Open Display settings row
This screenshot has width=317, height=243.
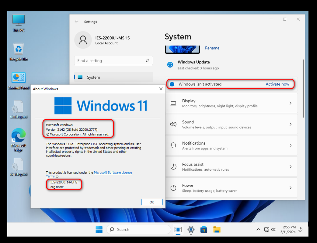click(232, 103)
